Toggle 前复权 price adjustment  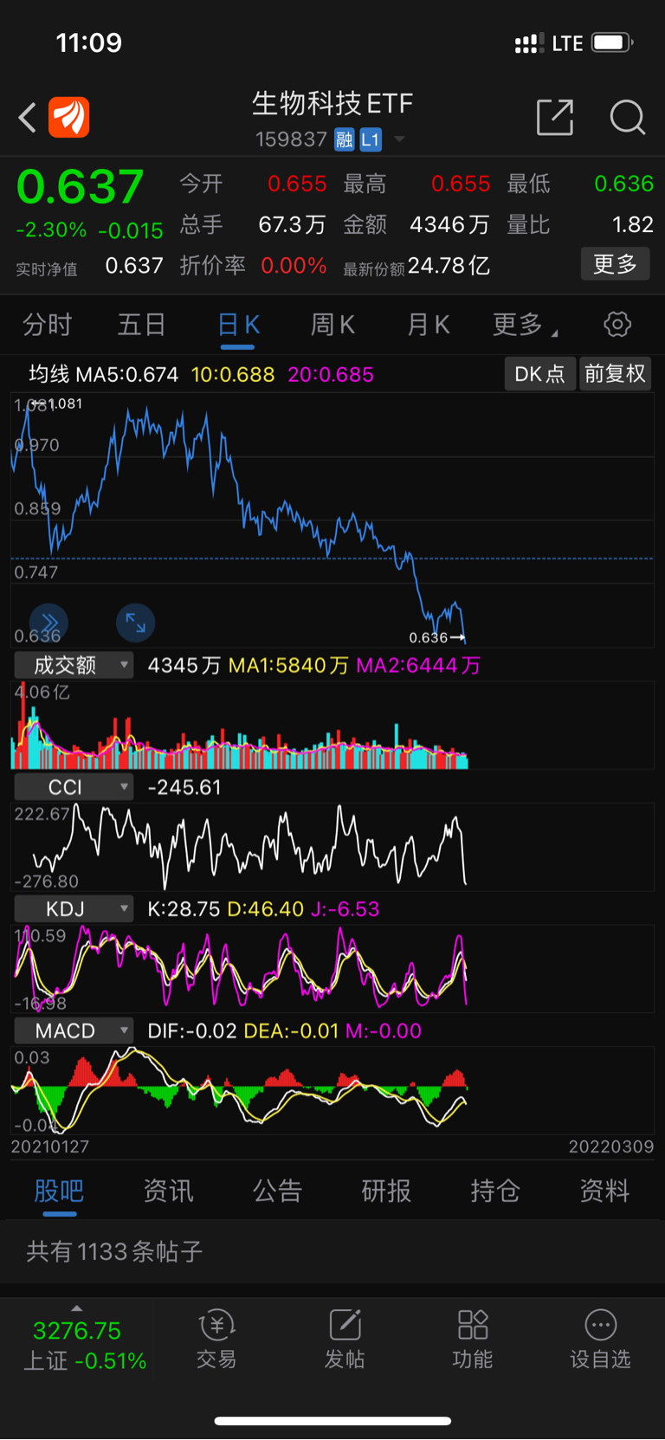click(615, 374)
